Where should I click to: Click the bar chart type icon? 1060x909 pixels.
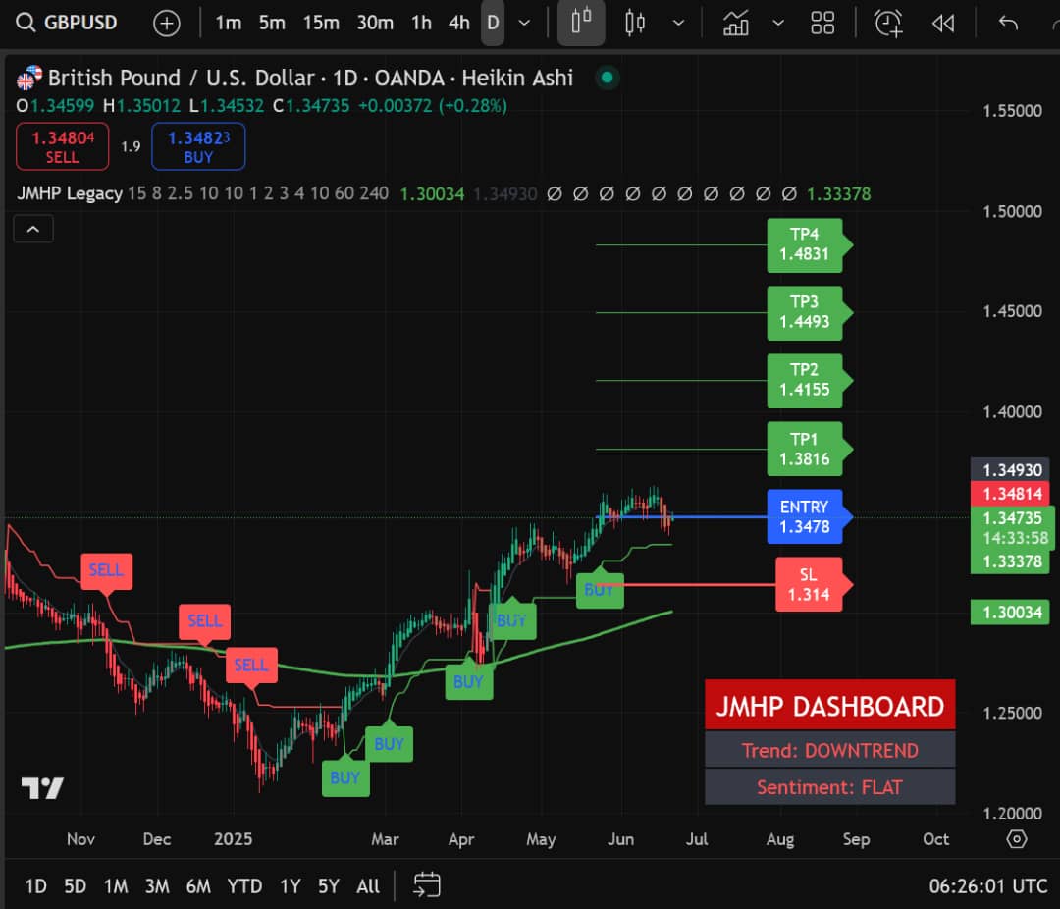635,23
